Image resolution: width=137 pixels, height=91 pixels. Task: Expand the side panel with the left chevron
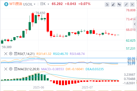(135, 24)
